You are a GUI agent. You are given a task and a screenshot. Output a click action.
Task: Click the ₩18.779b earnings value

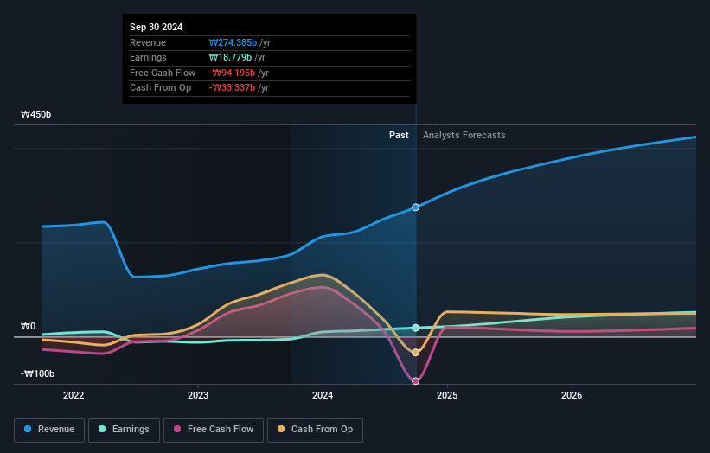pos(230,57)
